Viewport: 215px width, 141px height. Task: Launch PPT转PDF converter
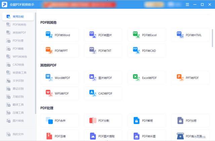coord(190,78)
